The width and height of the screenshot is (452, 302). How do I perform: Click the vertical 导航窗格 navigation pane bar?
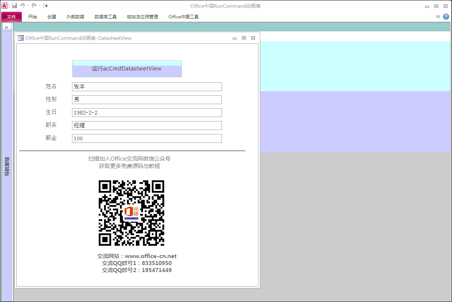pos(7,167)
